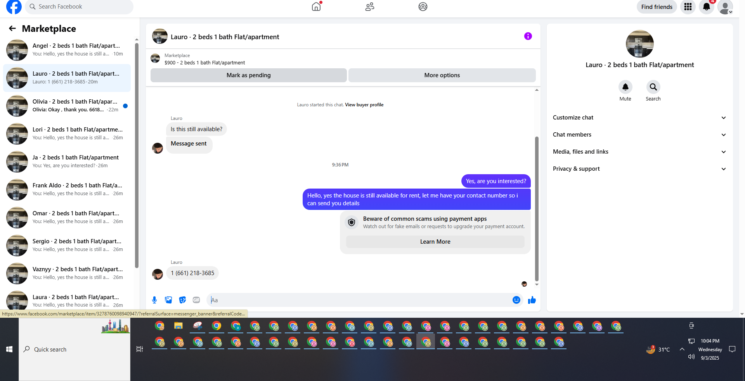The height and width of the screenshot is (381, 745).
Task: Open the Groups icon in top navigation
Action: coord(423,7)
